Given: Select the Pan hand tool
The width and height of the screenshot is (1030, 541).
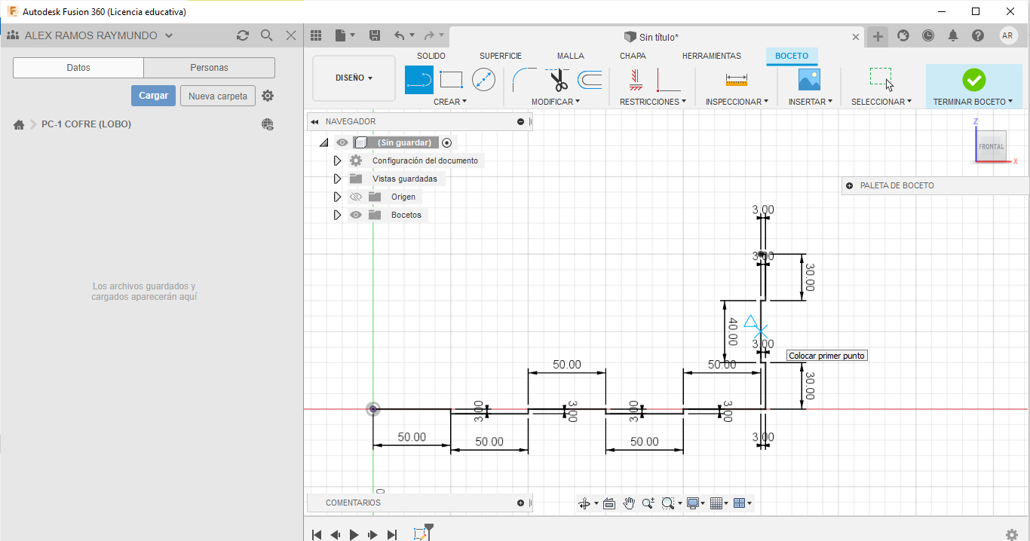Looking at the screenshot, I should click(629, 503).
